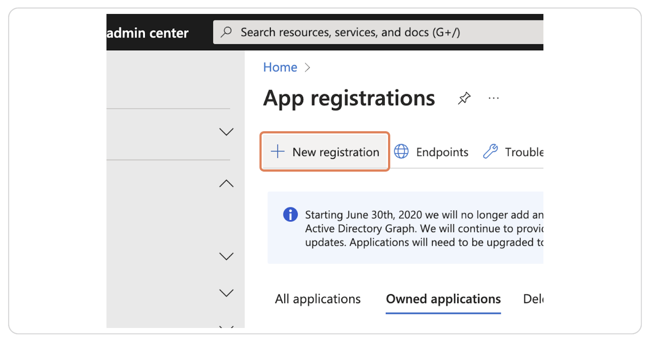
Task: Click the plus icon on New registration
Action: click(x=278, y=151)
